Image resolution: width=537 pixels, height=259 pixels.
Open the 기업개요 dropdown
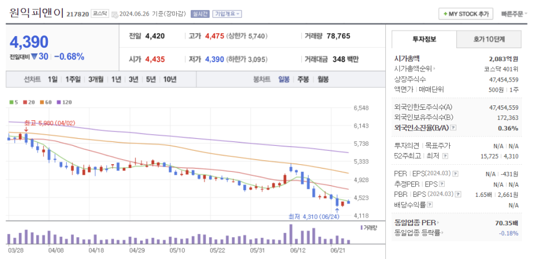tap(227, 14)
